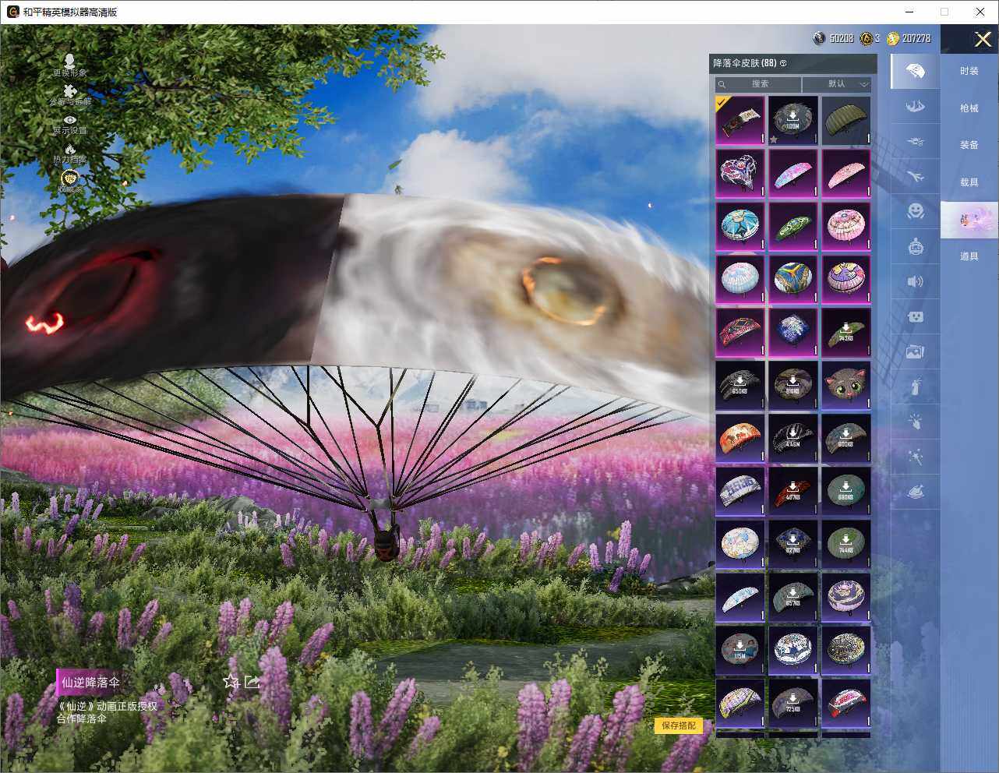
Task: Select the airplane category icon
Action: coord(916,176)
